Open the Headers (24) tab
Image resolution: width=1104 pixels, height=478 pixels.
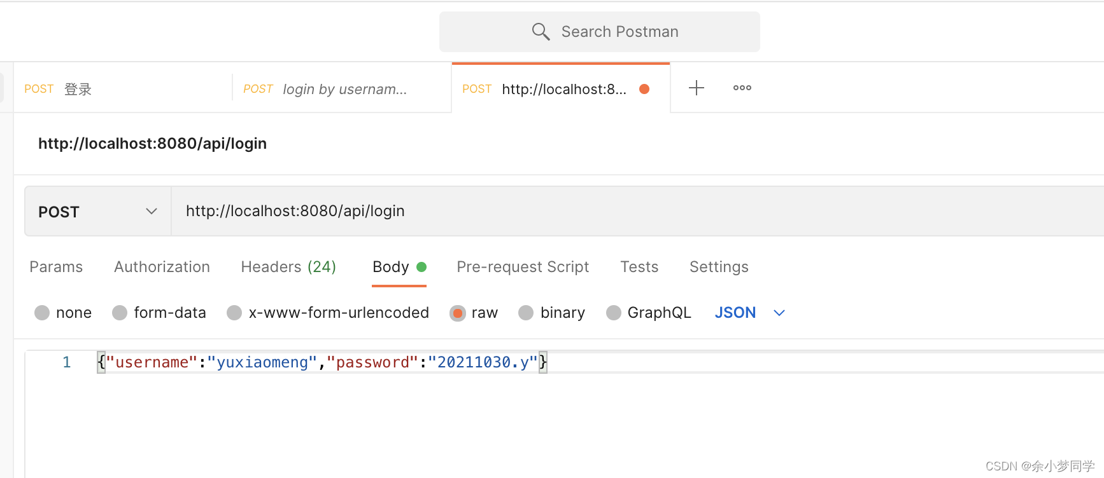[x=288, y=267]
